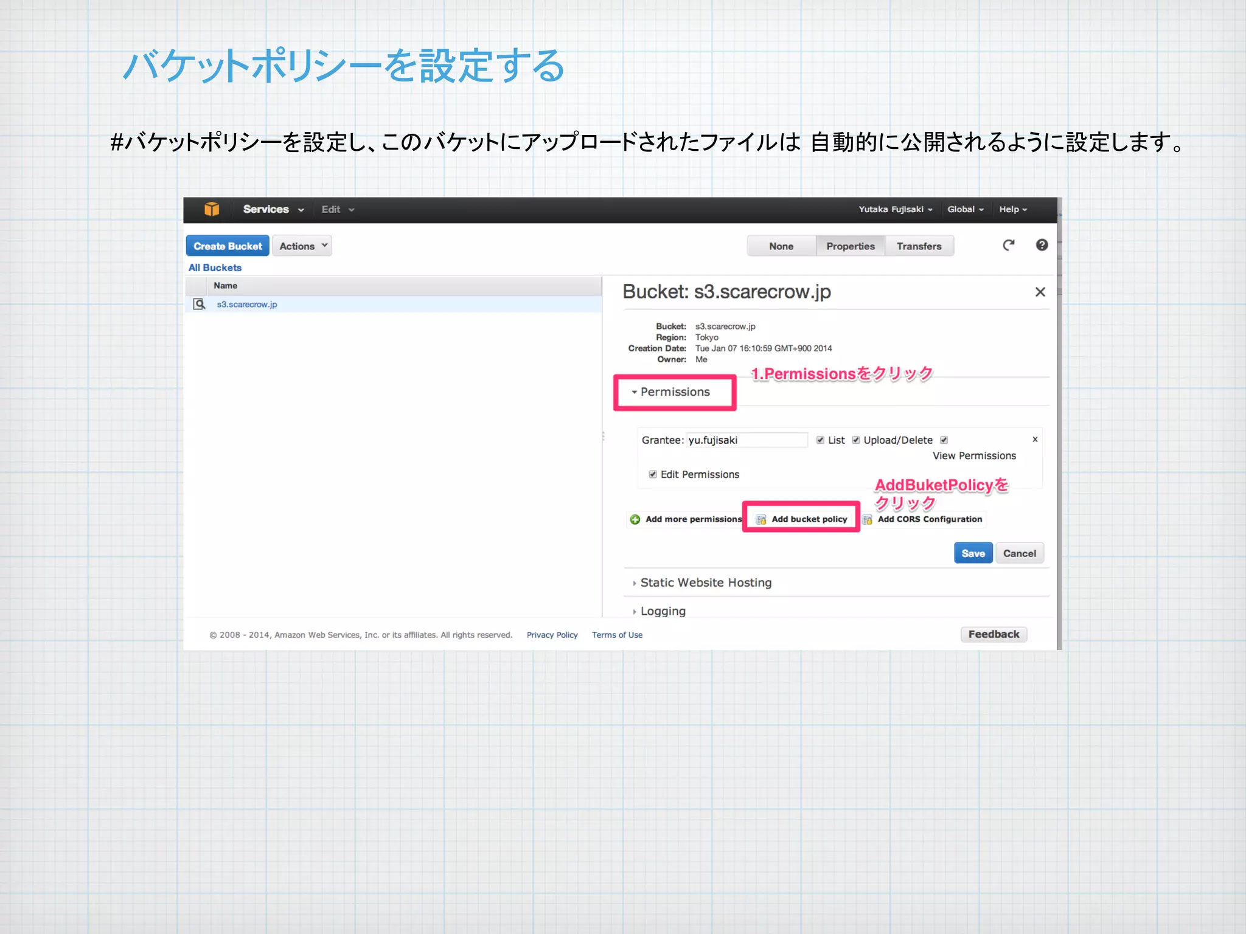Save the permission changes

[x=973, y=553]
